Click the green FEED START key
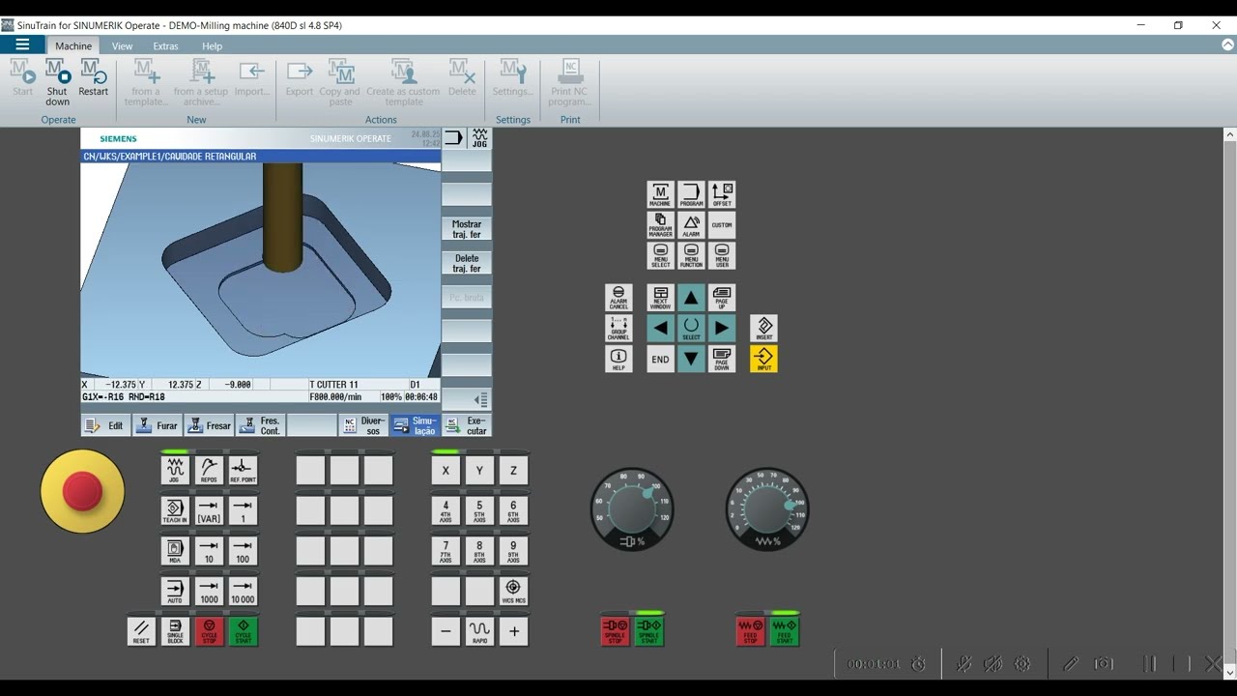 (x=784, y=632)
